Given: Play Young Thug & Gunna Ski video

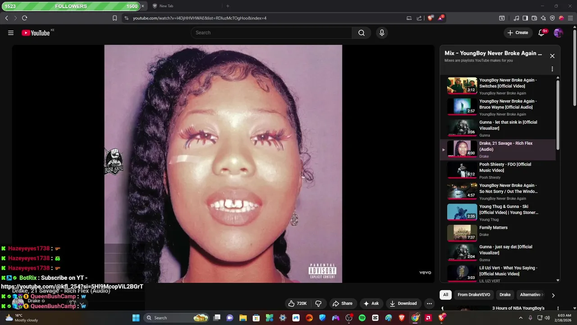Looking at the screenshot, I should coord(498,212).
